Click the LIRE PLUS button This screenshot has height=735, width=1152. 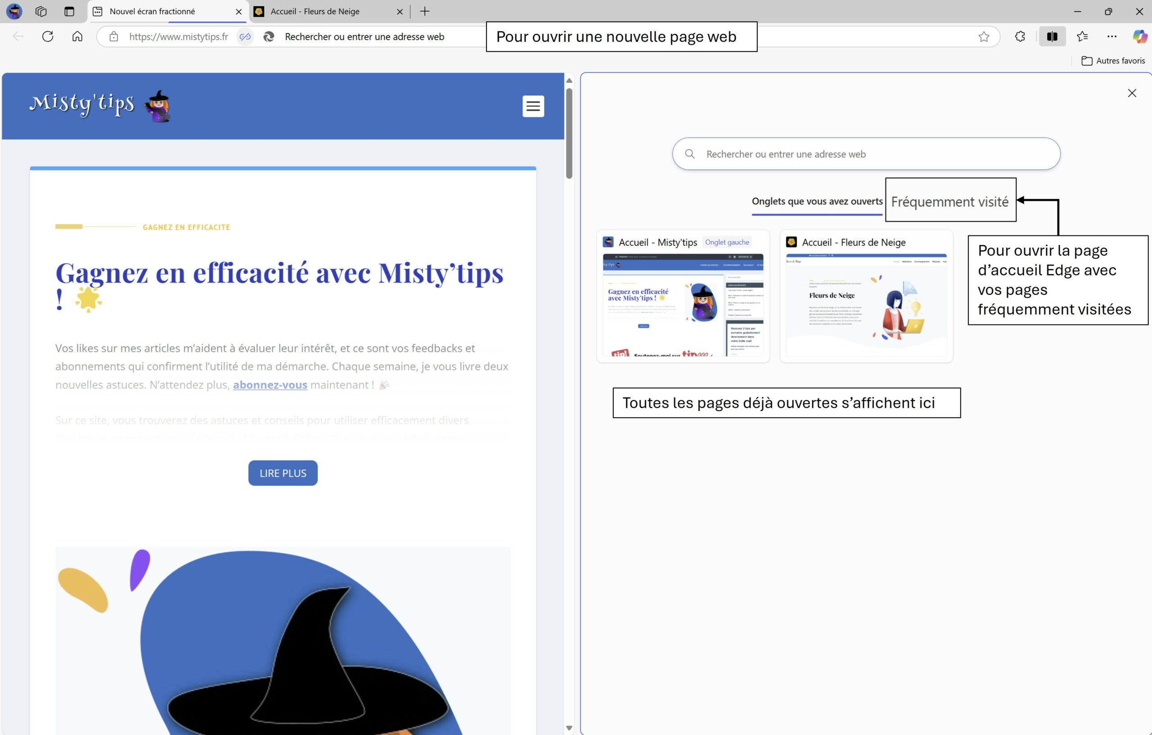[x=283, y=473]
